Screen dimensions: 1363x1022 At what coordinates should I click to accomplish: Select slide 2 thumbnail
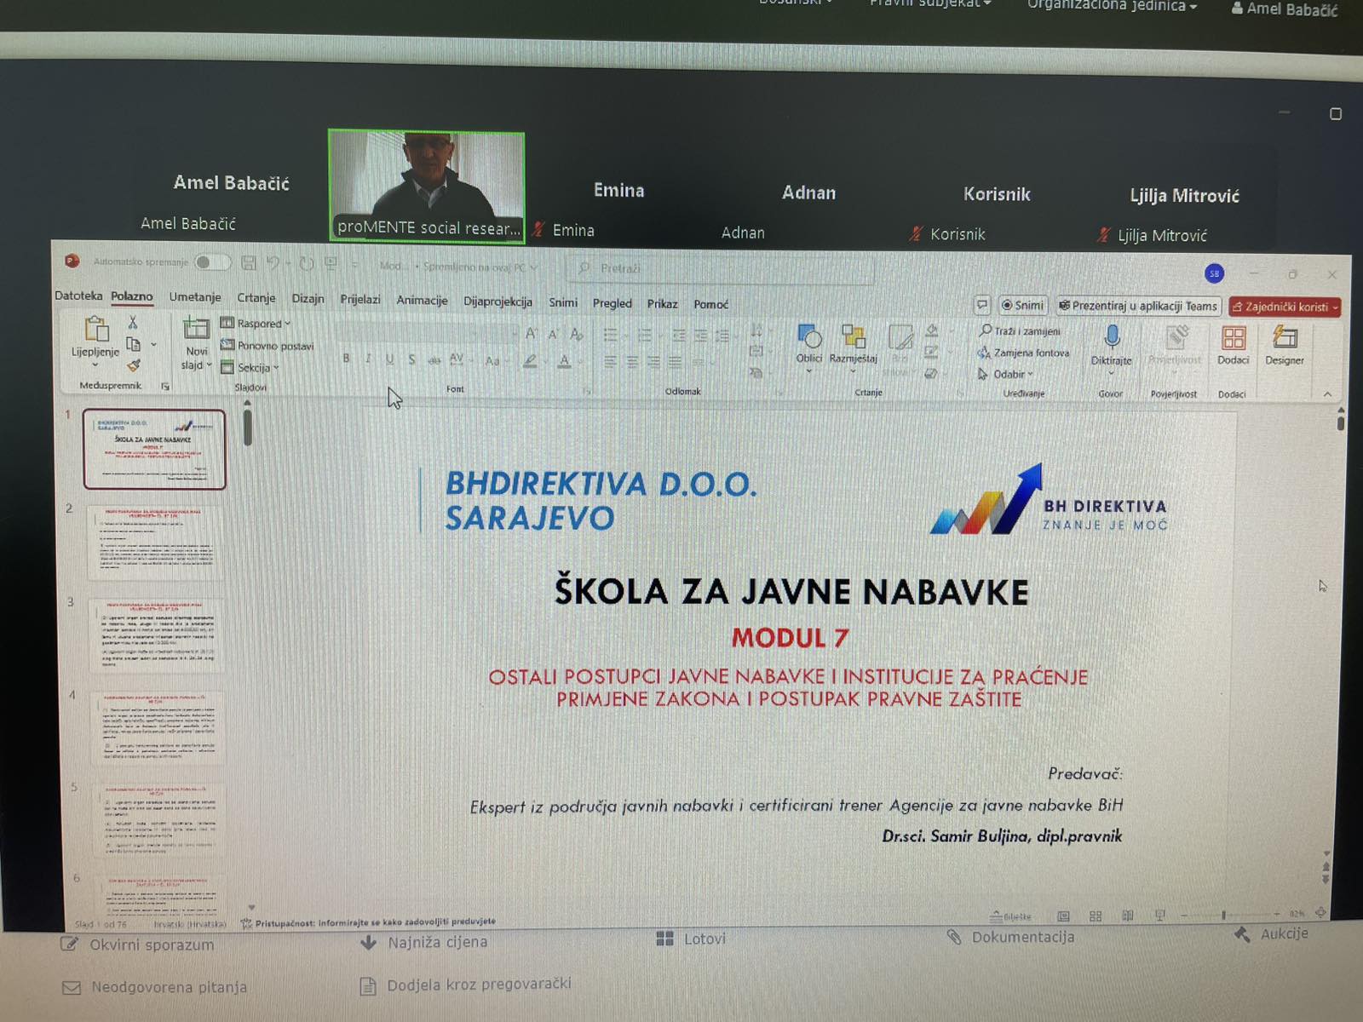click(156, 543)
